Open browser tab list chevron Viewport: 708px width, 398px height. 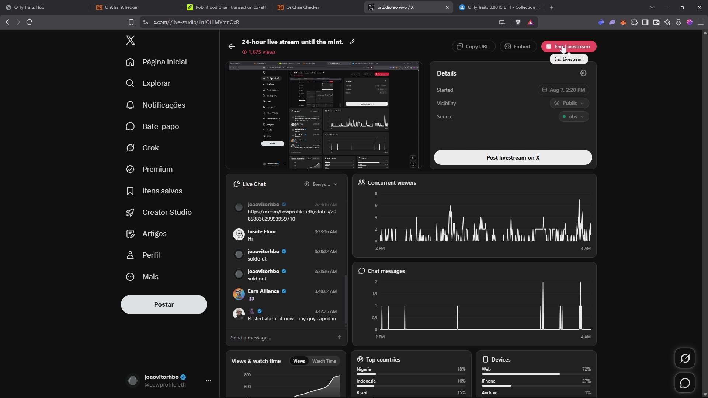pos(652,7)
